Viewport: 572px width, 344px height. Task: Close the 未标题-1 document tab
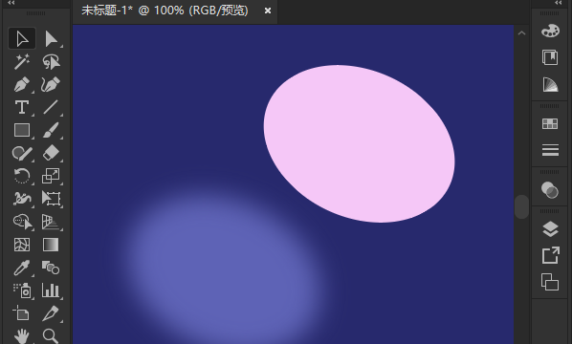(x=268, y=11)
